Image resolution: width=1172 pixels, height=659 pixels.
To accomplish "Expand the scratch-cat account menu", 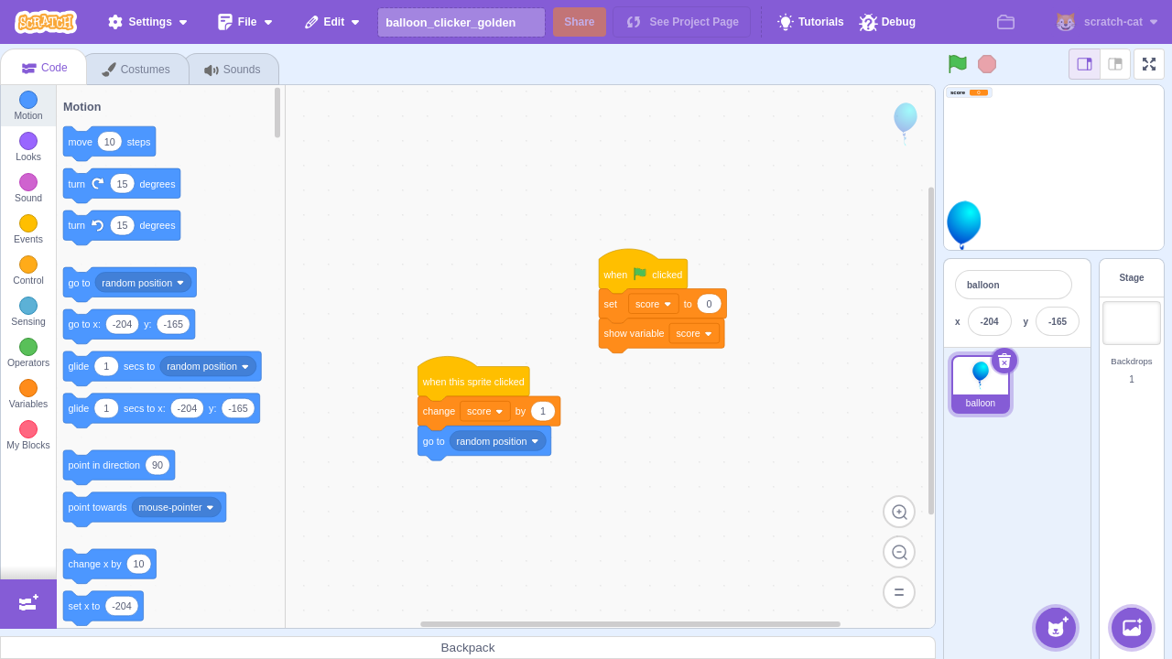I will click(1107, 22).
